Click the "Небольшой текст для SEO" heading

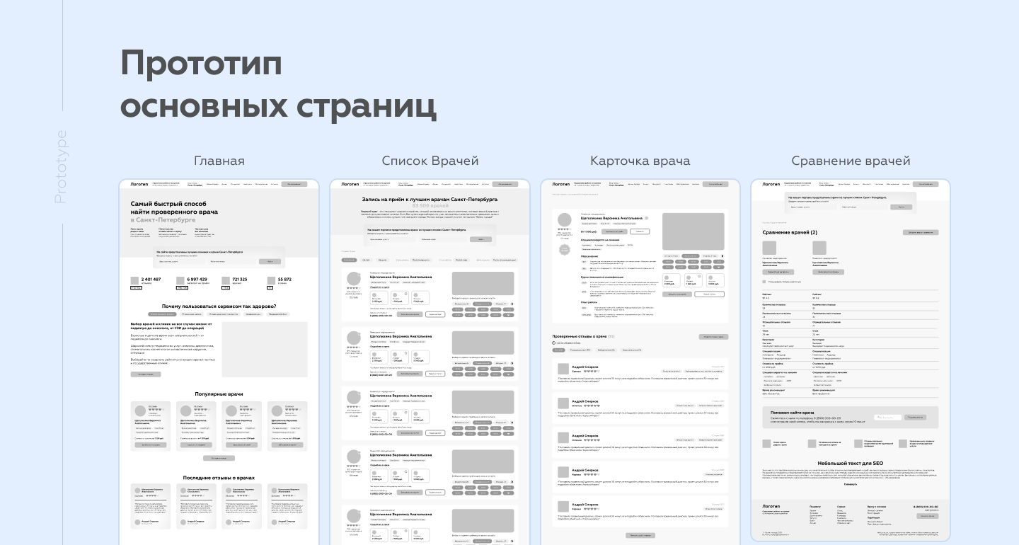coord(851,464)
